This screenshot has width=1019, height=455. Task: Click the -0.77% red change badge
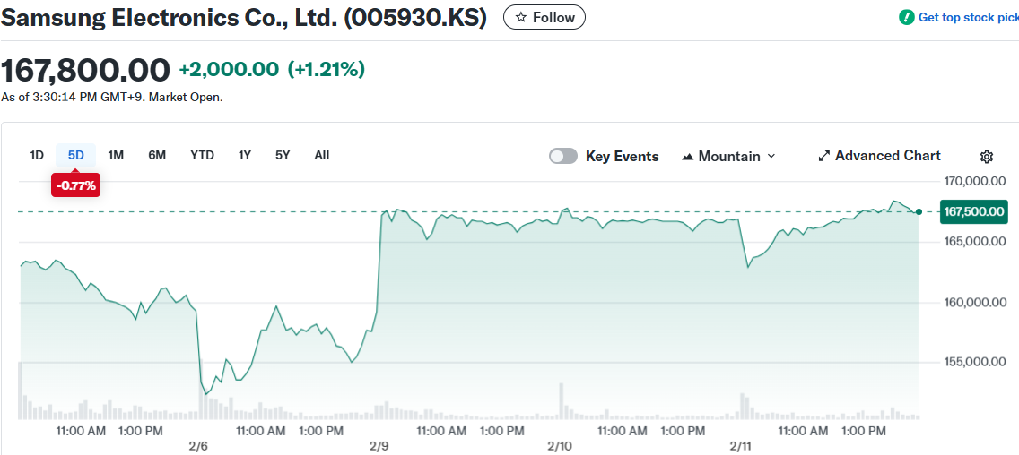tap(75, 185)
